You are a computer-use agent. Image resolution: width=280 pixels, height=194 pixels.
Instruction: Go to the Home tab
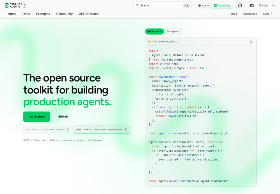tap(12, 14)
